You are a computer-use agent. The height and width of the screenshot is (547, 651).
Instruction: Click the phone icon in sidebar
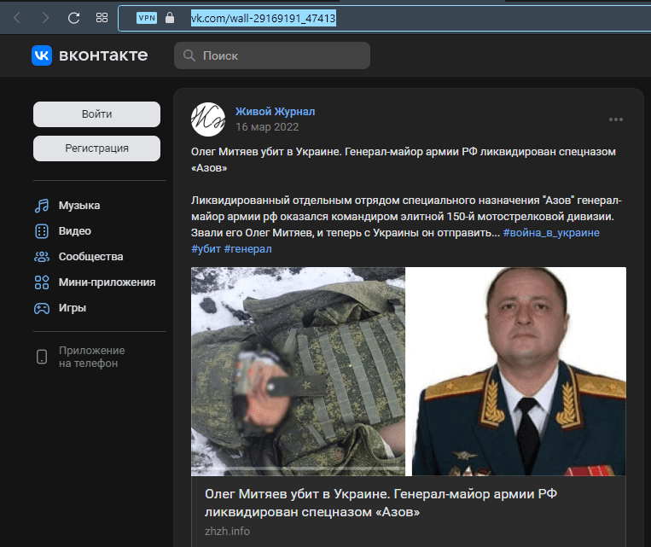click(42, 357)
